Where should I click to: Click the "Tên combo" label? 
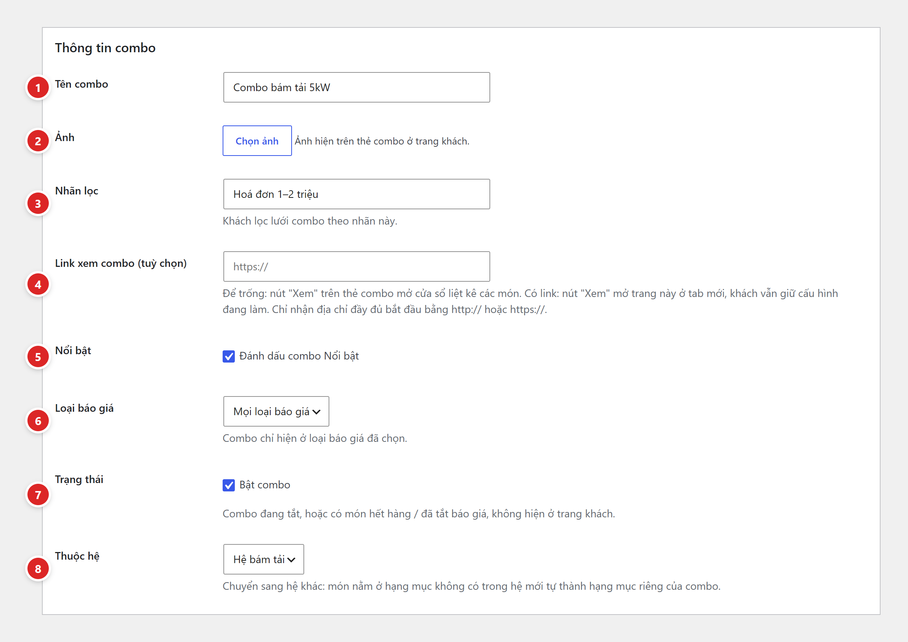(82, 84)
